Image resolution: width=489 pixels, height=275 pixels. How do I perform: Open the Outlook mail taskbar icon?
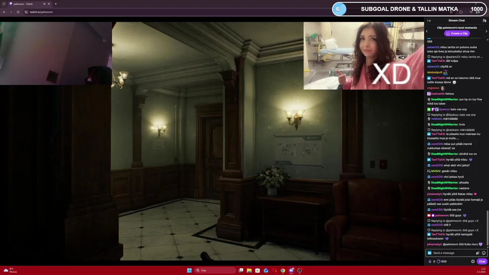266,270
